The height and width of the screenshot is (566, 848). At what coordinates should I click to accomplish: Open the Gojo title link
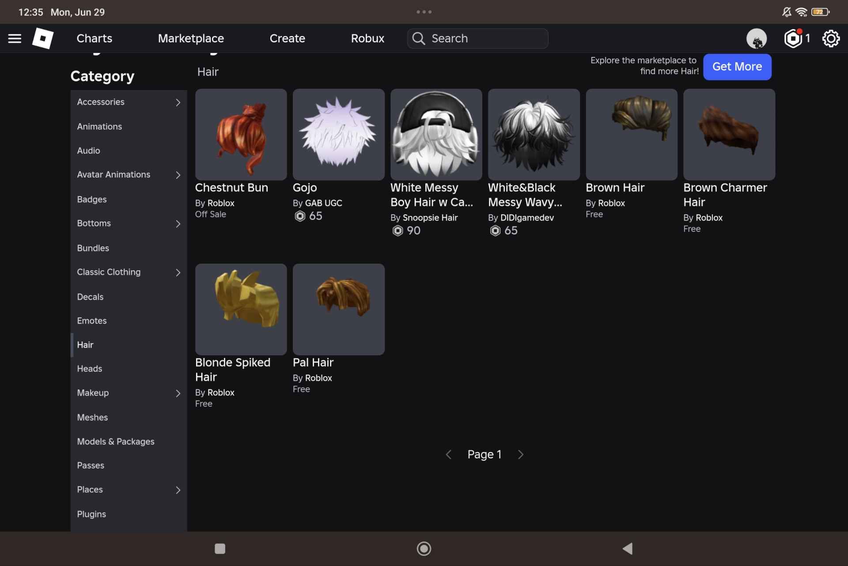[305, 188]
